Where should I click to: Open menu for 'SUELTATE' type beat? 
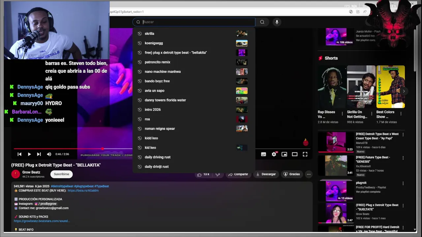(403, 206)
